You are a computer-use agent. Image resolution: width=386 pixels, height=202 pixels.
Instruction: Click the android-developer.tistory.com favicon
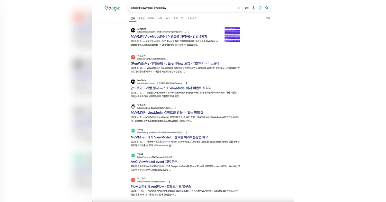click(133, 106)
